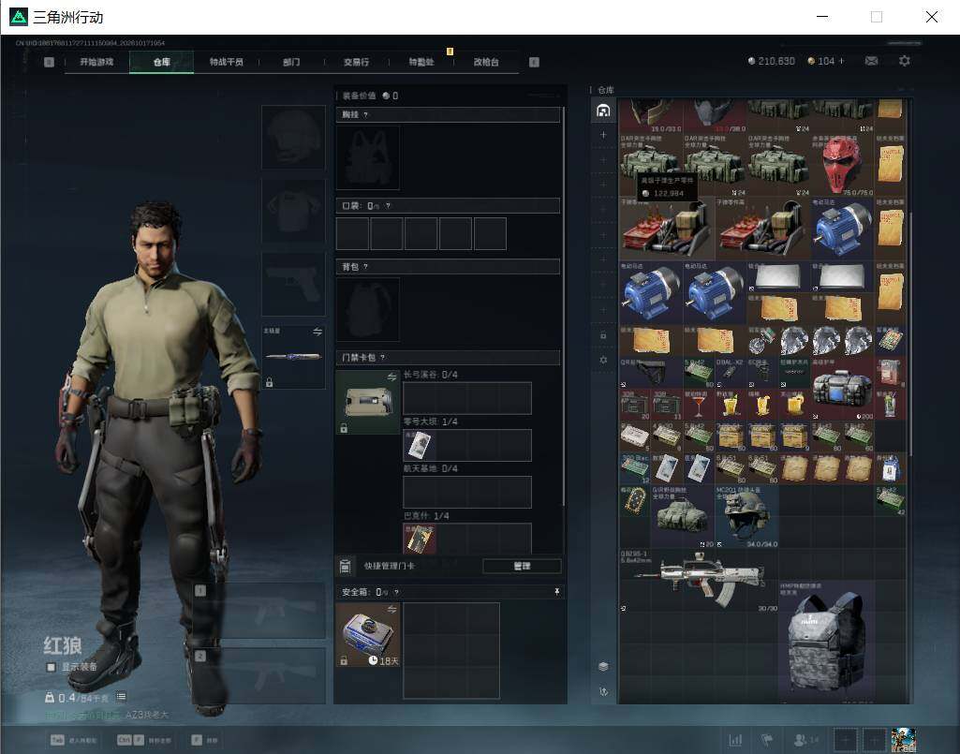Click the quick keycard management icon
This screenshot has height=754, width=960.
pos(345,567)
